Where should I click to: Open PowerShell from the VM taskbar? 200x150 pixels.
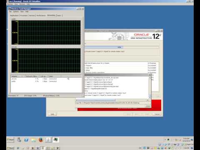tap(26, 140)
